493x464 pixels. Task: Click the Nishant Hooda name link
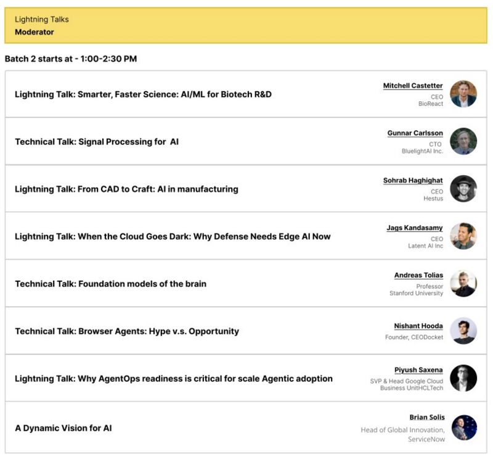(418, 326)
